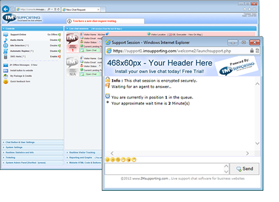
Task: Go back in the console browser
Action: click(x=5, y=9)
